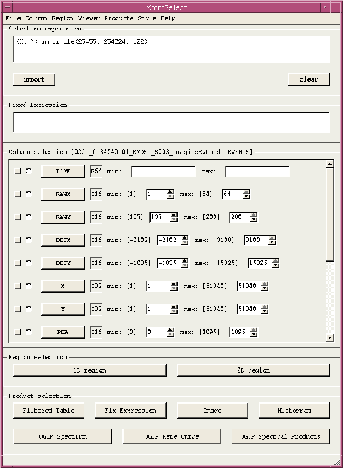Viewport: 343px width, 468px height.
Task: Click the clear button
Action: (309, 79)
